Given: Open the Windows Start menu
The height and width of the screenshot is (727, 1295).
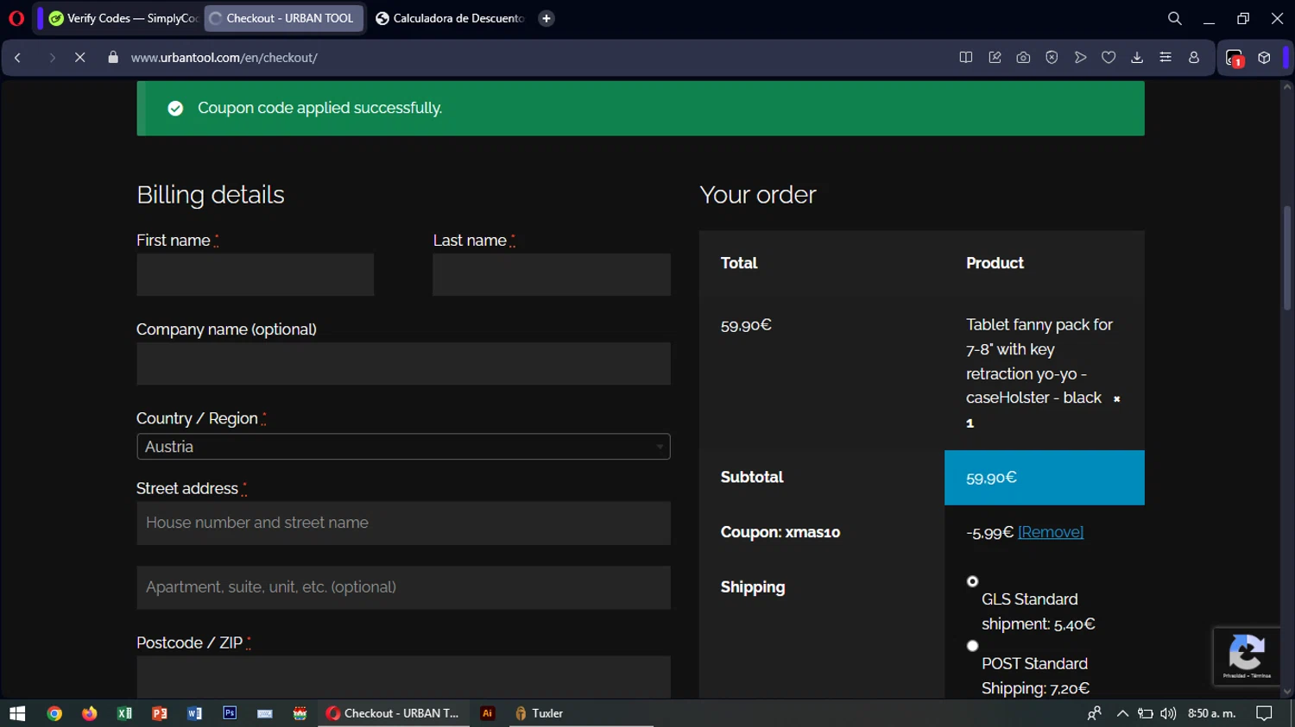Looking at the screenshot, I should pos(17,713).
